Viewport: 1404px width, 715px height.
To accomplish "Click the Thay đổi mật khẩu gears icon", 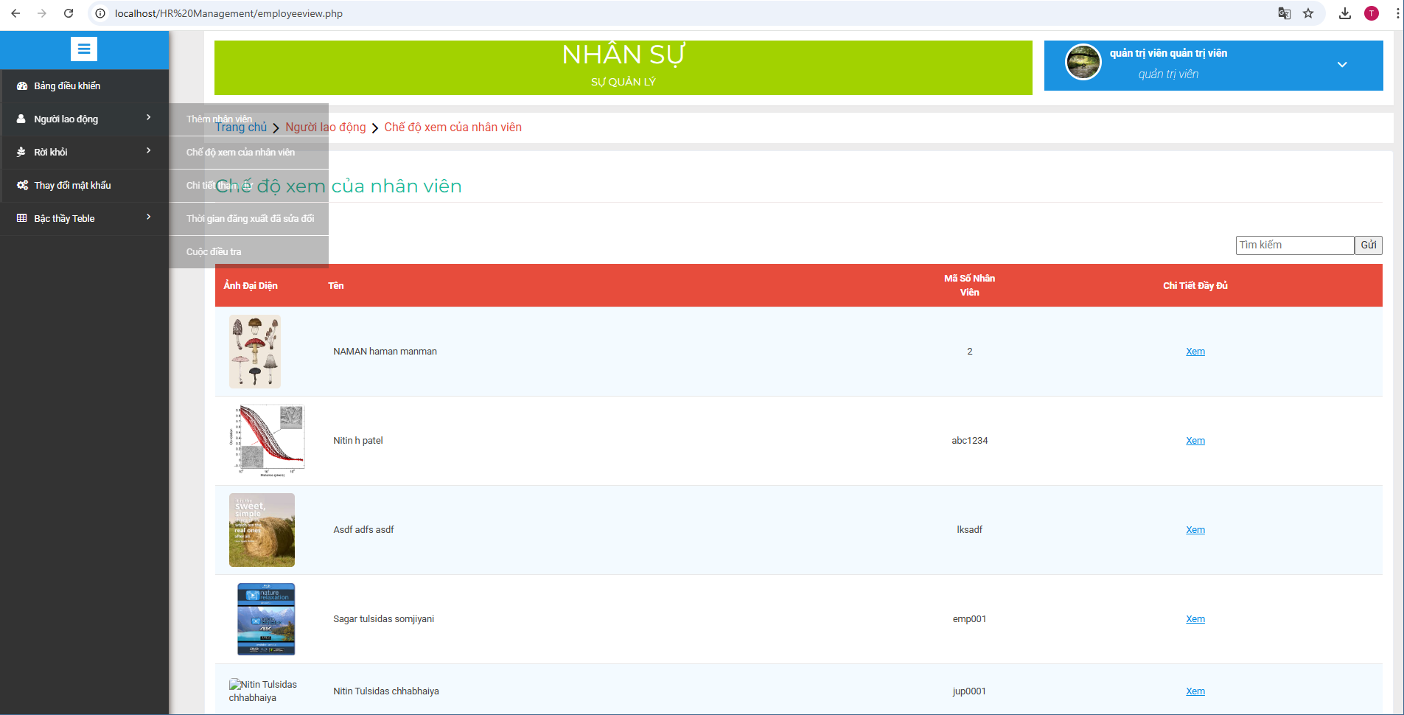I will click(22, 185).
